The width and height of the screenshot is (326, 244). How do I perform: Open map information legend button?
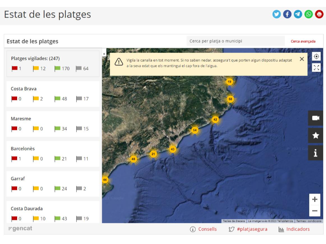pyautogui.click(x=315, y=153)
